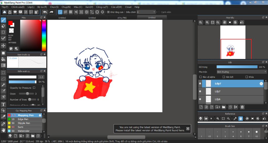Hide the Lớp6 layer
Viewport: 268px width, 143px height.
[x=200, y=99]
